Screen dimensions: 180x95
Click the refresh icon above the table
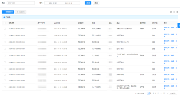click(171, 12)
